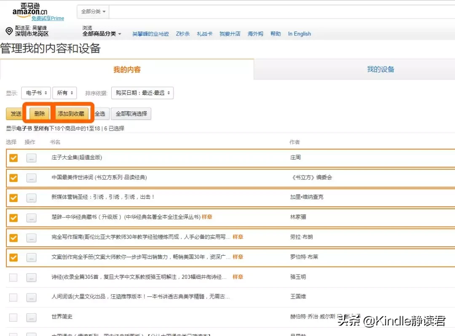Click the 删除 delete button

(x=39, y=113)
